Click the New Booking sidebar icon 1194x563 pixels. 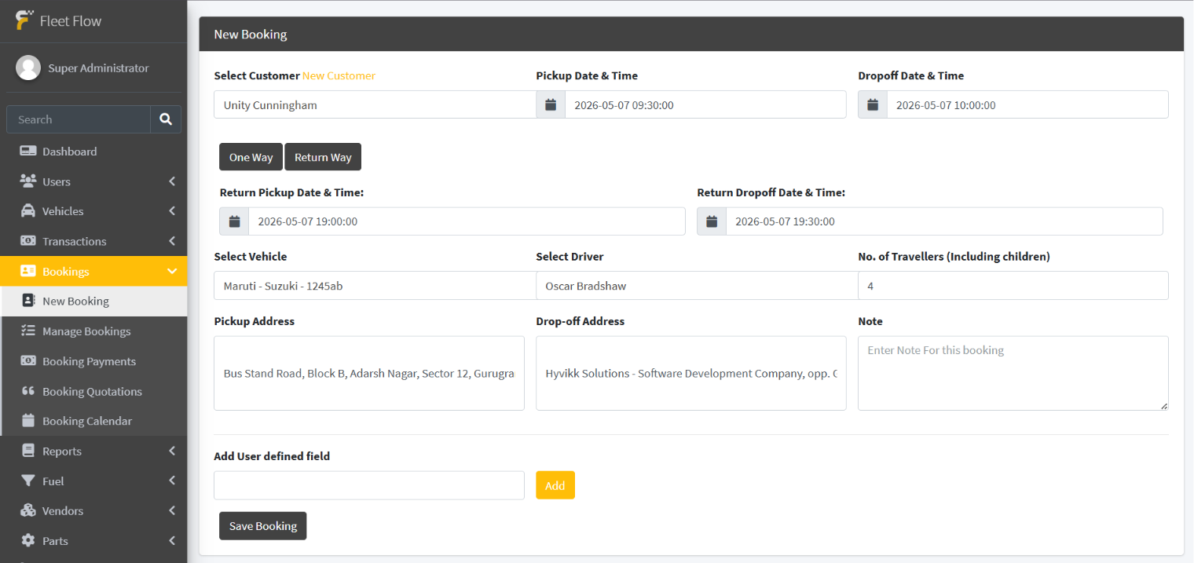tap(29, 301)
